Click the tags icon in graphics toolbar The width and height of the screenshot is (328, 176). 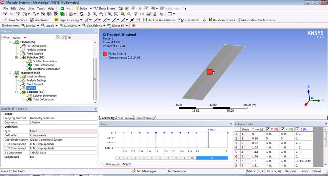point(161,14)
